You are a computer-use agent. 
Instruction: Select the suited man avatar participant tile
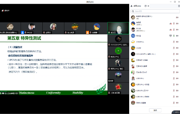click(32, 28)
